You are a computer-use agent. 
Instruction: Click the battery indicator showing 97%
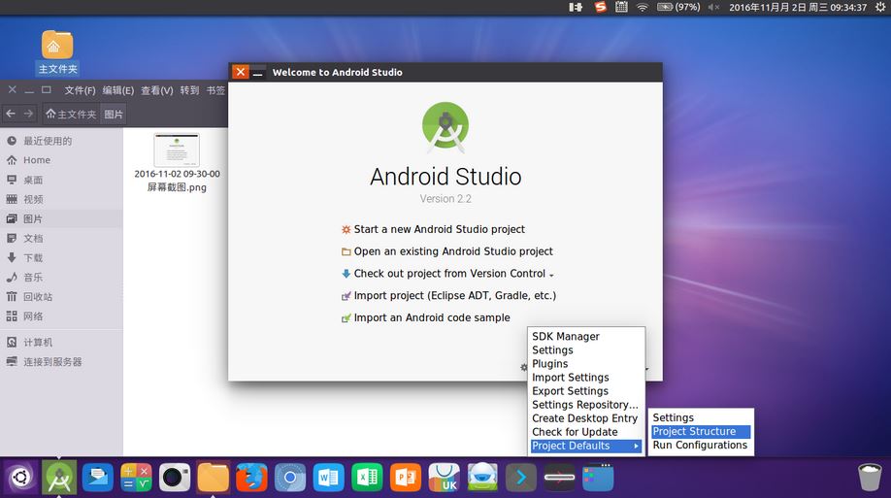point(678,8)
